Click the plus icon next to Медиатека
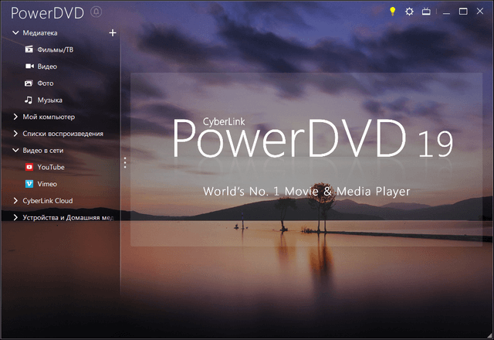Viewport: 494px width, 340px height. point(113,32)
